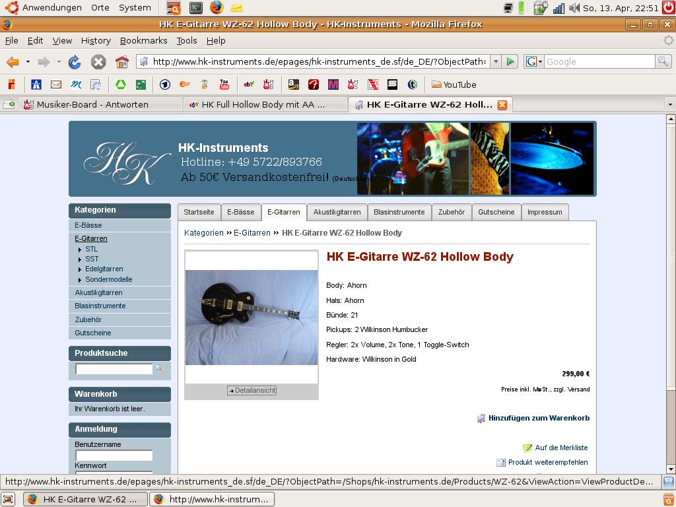Click the Auf die Merkliste link
Image resolution: width=676 pixels, height=507 pixels.
pos(561,448)
